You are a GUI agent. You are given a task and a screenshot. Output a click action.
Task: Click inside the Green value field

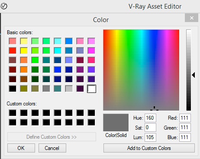click(x=185, y=127)
